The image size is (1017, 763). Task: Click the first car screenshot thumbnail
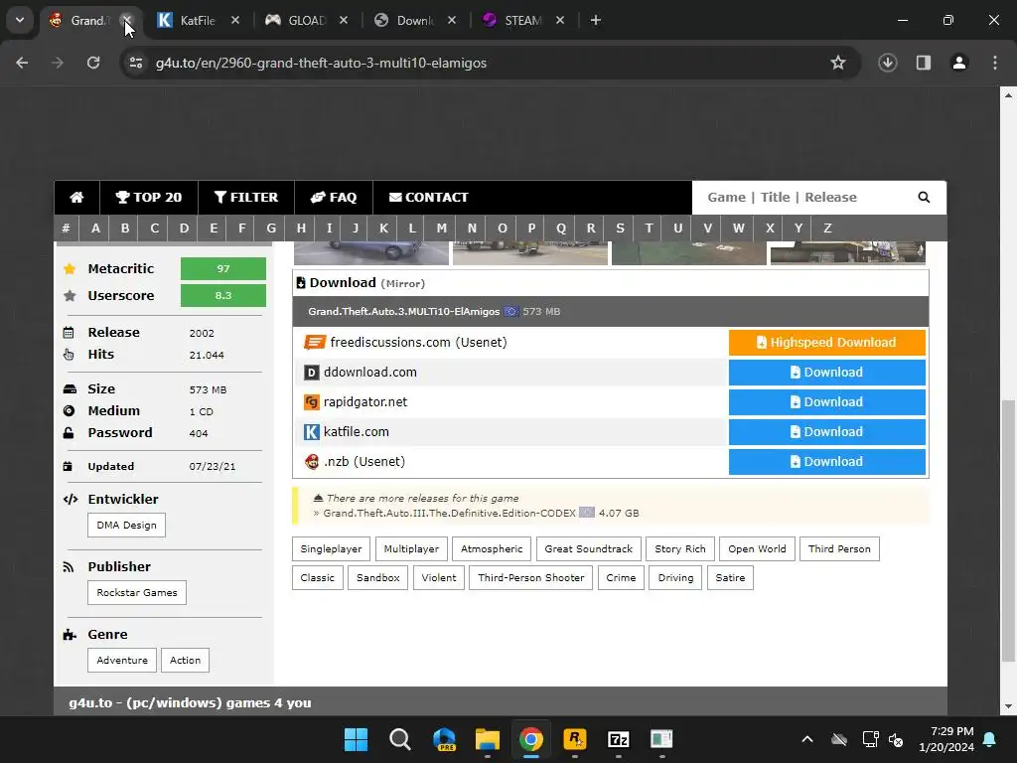371,252
